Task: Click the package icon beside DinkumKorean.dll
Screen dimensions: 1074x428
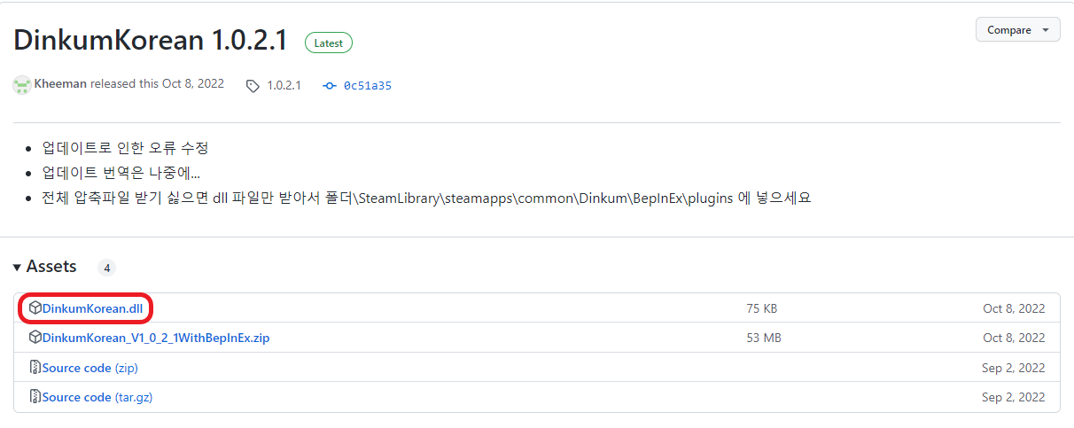Action: click(x=35, y=308)
